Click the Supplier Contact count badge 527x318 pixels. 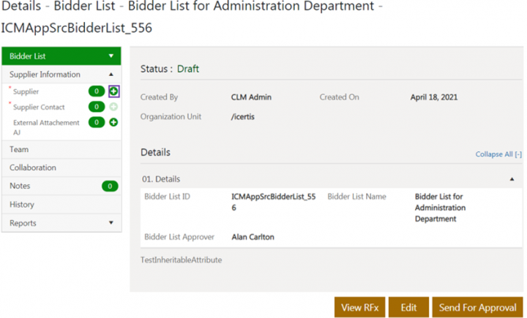pos(96,107)
